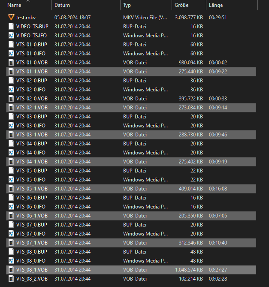Click the blank file icon of VIDEO_TS.BUP
Viewport: 269px width, 287px height.
click(x=11, y=26)
